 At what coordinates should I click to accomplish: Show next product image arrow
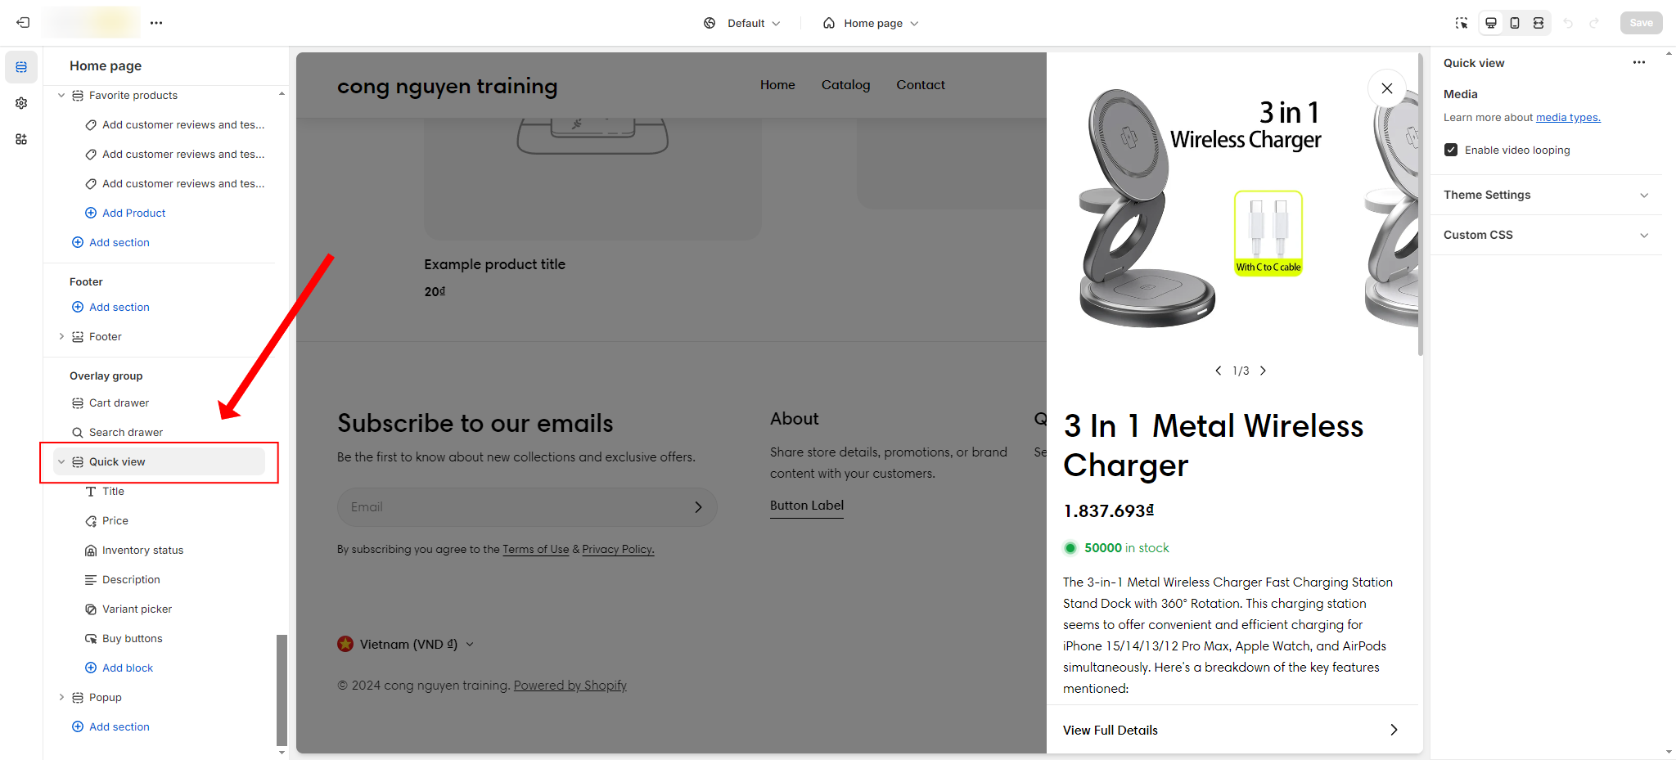[1263, 371]
